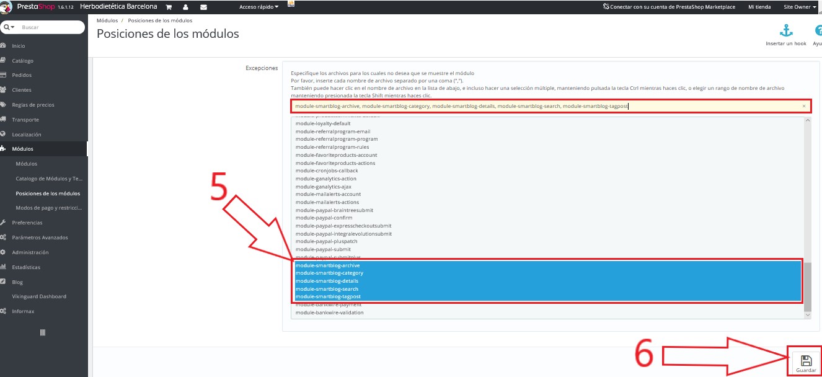Click the Reglas de precios tag icon

[4, 105]
